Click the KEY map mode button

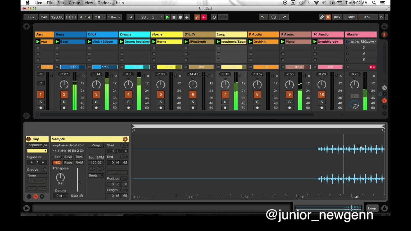(x=337, y=17)
